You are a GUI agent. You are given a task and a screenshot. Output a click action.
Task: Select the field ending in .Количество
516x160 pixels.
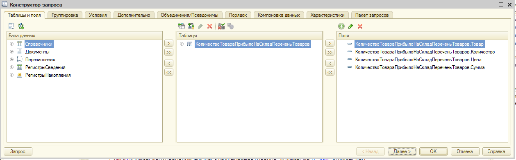coord(425,52)
